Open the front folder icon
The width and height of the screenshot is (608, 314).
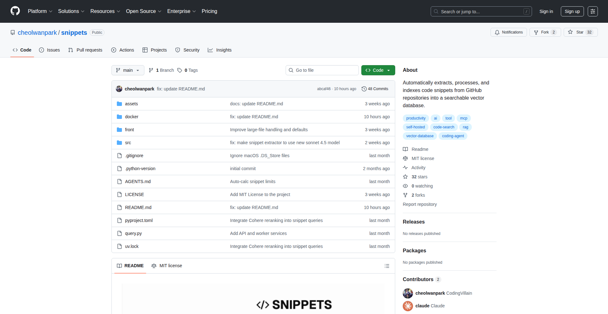click(119, 130)
